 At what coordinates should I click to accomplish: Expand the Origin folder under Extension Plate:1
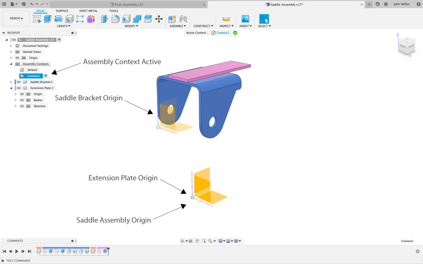click(15, 94)
